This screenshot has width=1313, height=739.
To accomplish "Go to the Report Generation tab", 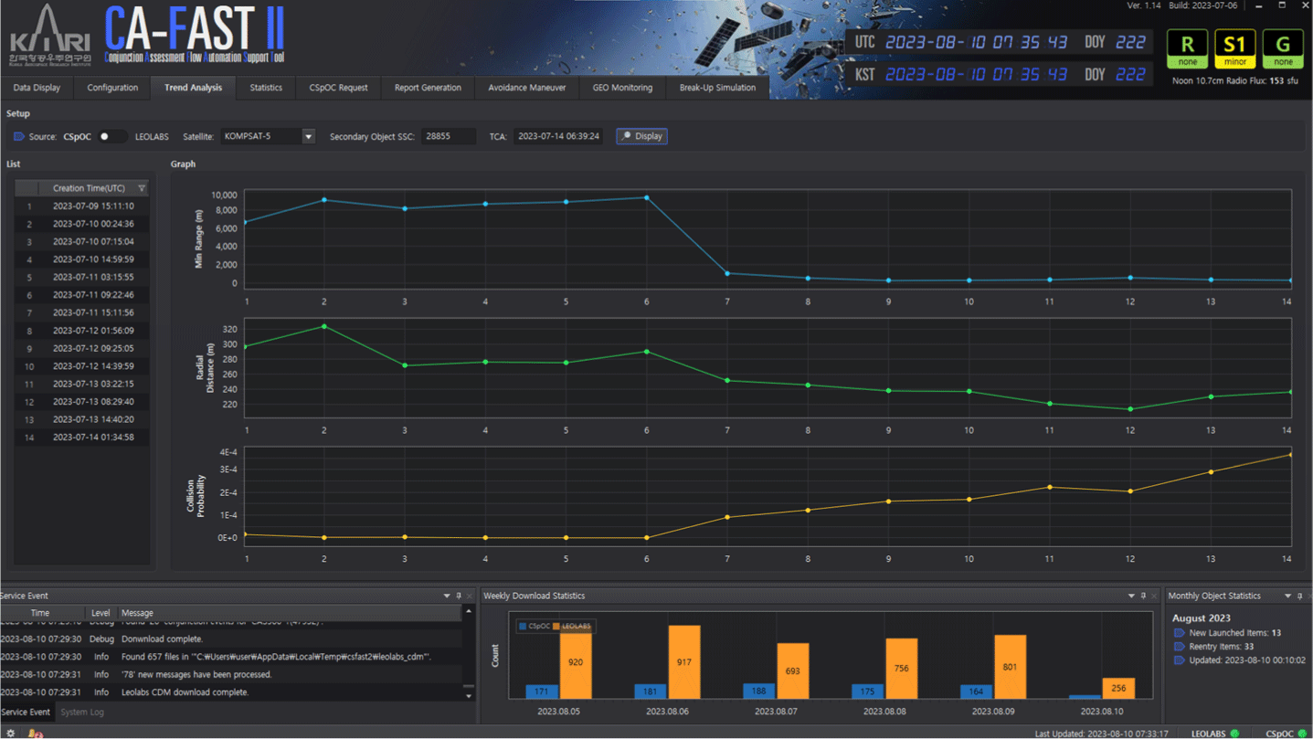I will (x=428, y=88).
